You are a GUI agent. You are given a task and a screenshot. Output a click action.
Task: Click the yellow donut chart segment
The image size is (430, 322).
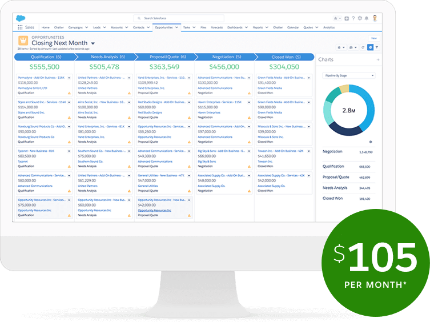coord(344,88)
